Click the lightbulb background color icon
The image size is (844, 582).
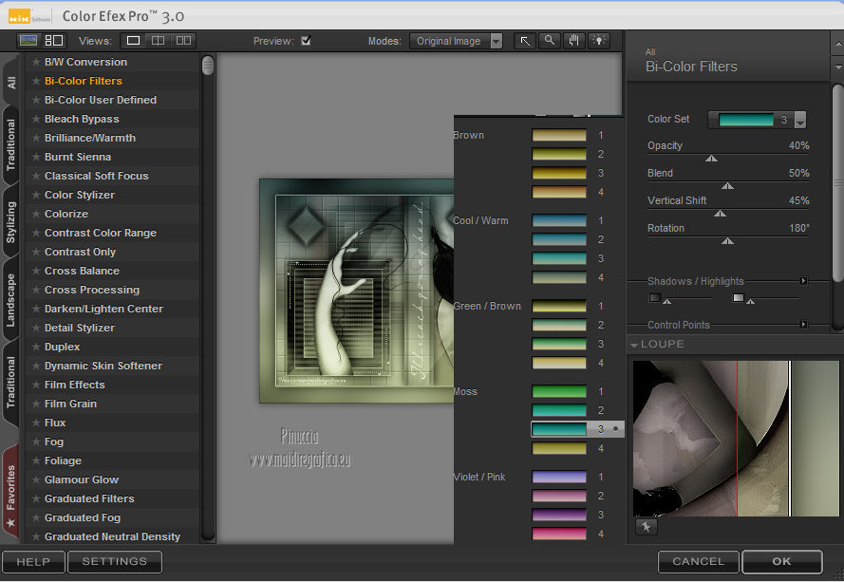click(598, 41)
